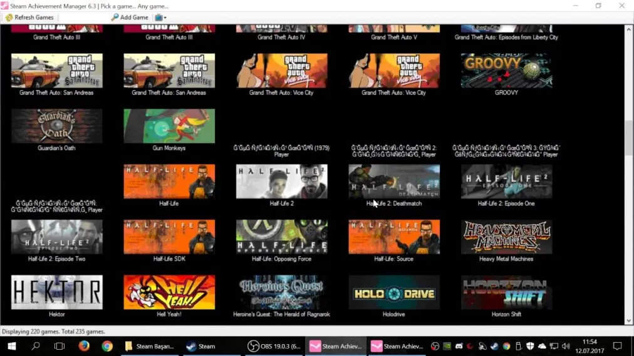Choose the GROOVY game tile
The height and width of the screenshot is (356, 634).
tap(506, 71)
